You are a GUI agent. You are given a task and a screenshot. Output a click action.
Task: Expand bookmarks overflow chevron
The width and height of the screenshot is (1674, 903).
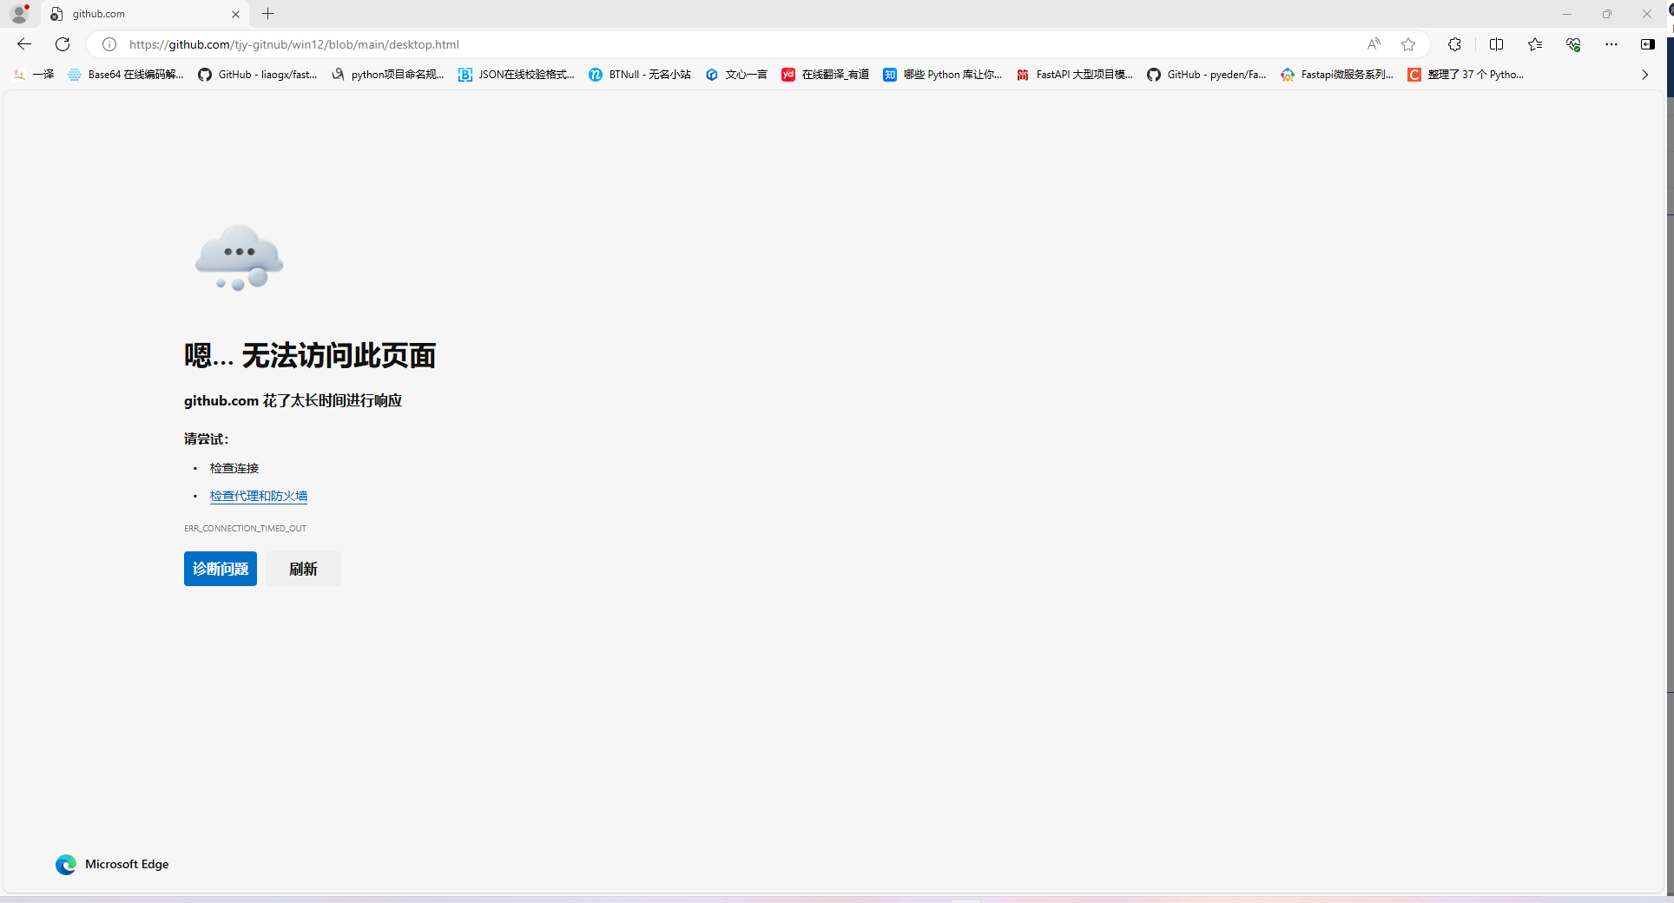(x=1644, y=75)
